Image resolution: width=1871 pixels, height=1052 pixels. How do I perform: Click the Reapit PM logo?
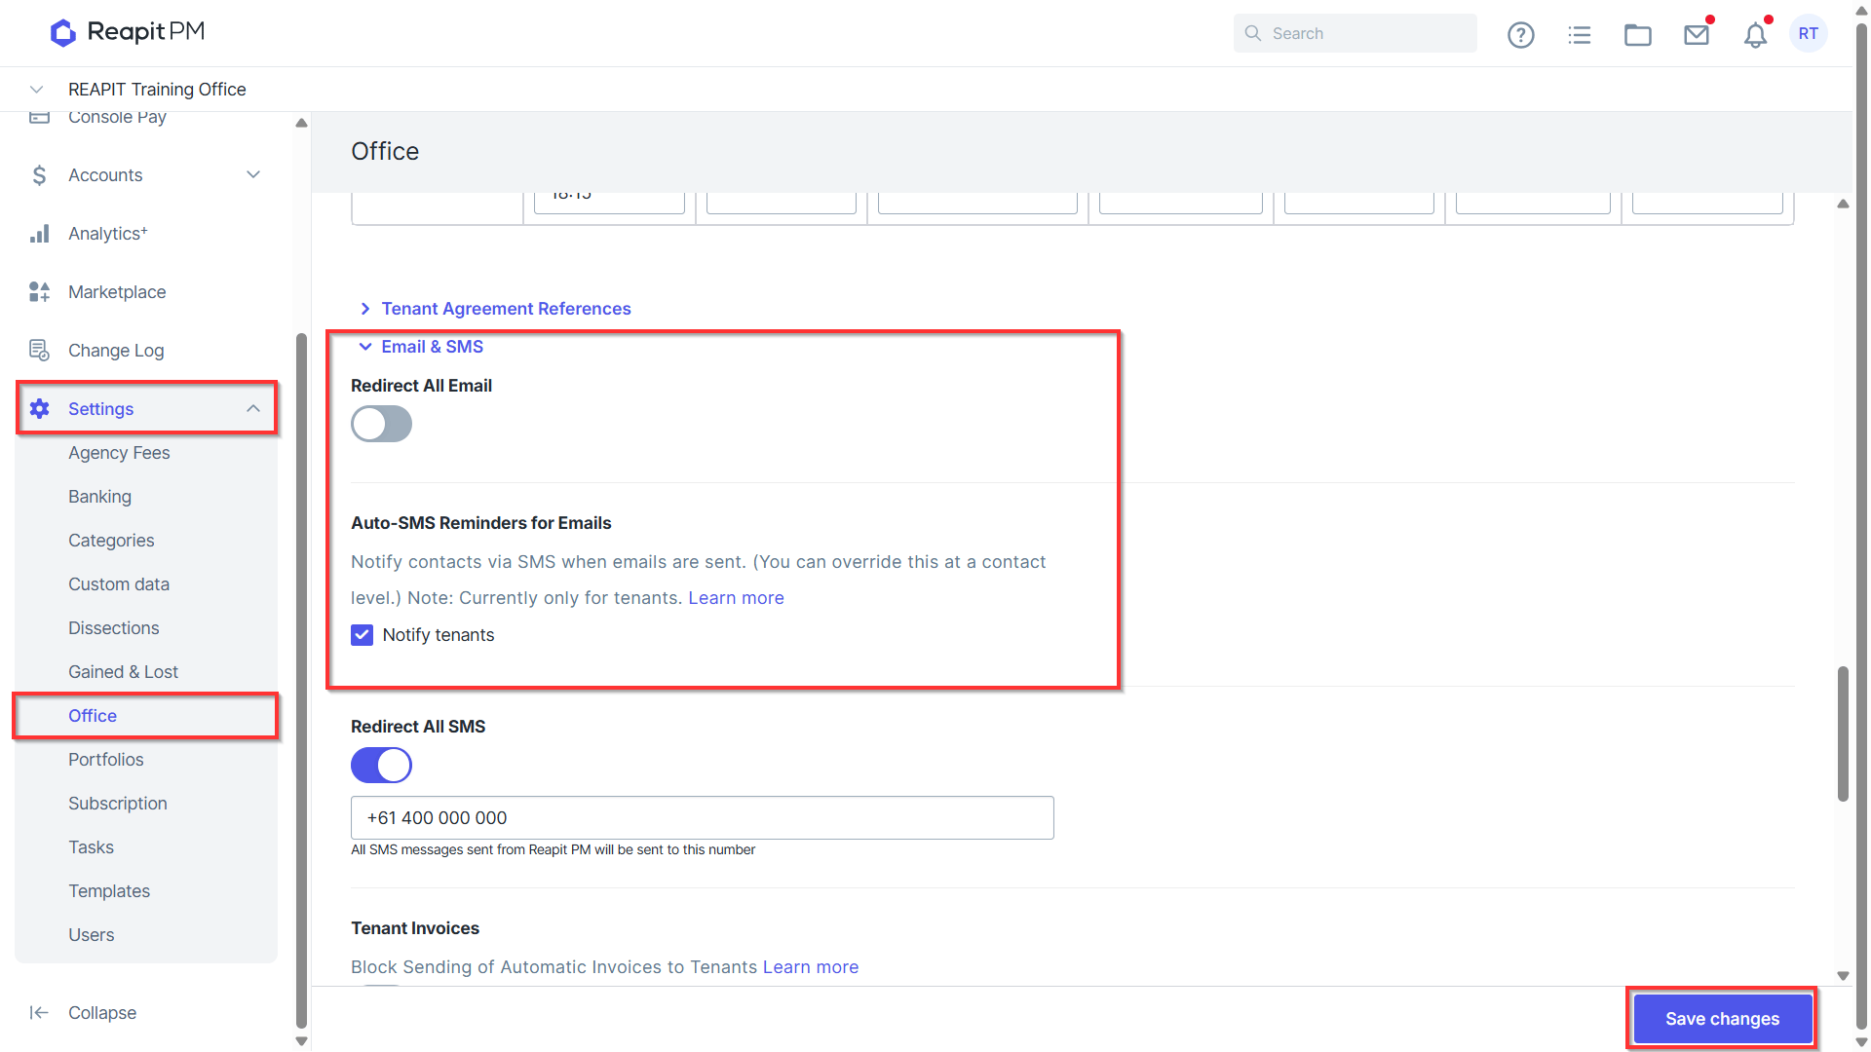pos(128,32)
